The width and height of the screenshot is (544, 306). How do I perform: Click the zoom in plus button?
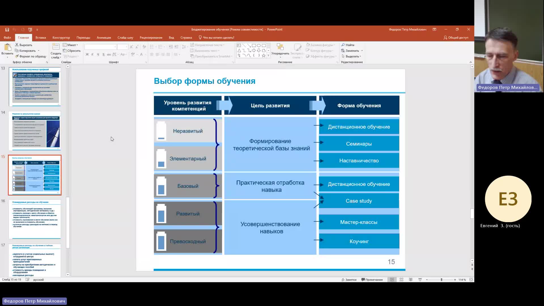(x=455, y=280)
